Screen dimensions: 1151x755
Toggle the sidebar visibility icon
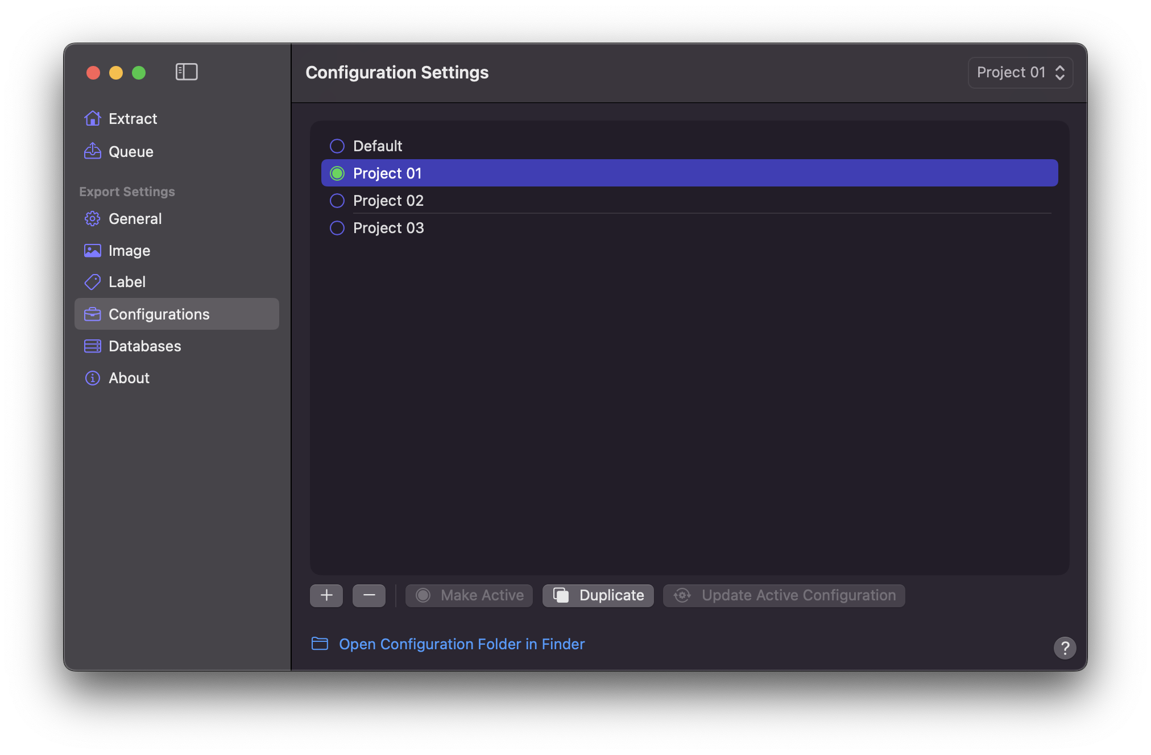[187, 72]
